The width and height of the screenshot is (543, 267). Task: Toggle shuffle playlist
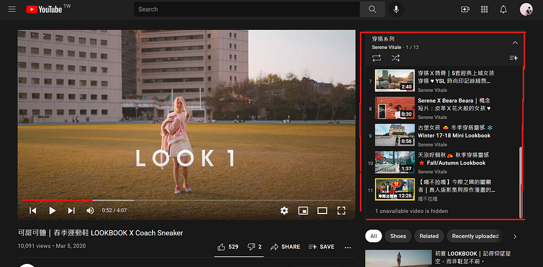395,58
